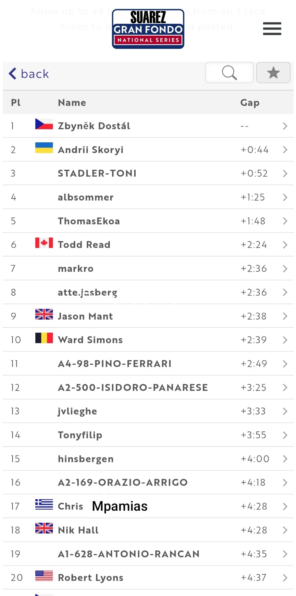Expand the STADLER-TONI row chevron
This screenshot has width=296, height=596.
coord(285,174)
